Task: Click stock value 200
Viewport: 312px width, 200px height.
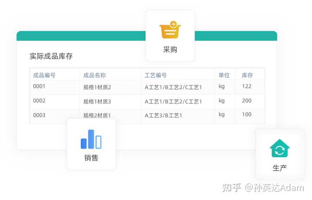Action: tap(247, 101)
